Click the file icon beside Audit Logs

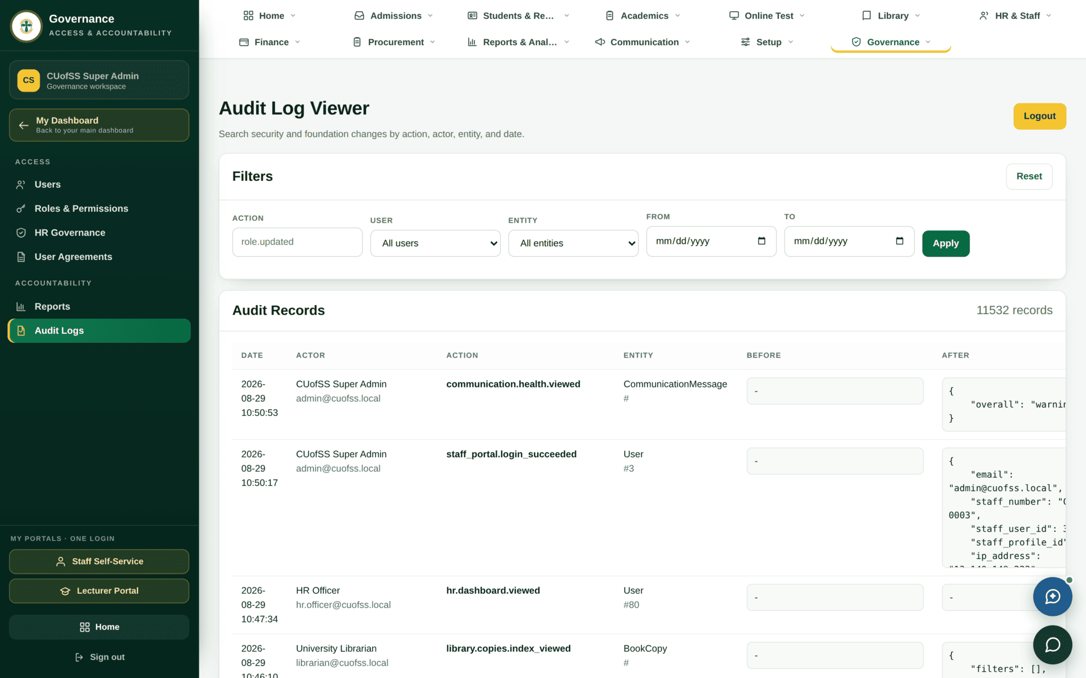(21, 331)
